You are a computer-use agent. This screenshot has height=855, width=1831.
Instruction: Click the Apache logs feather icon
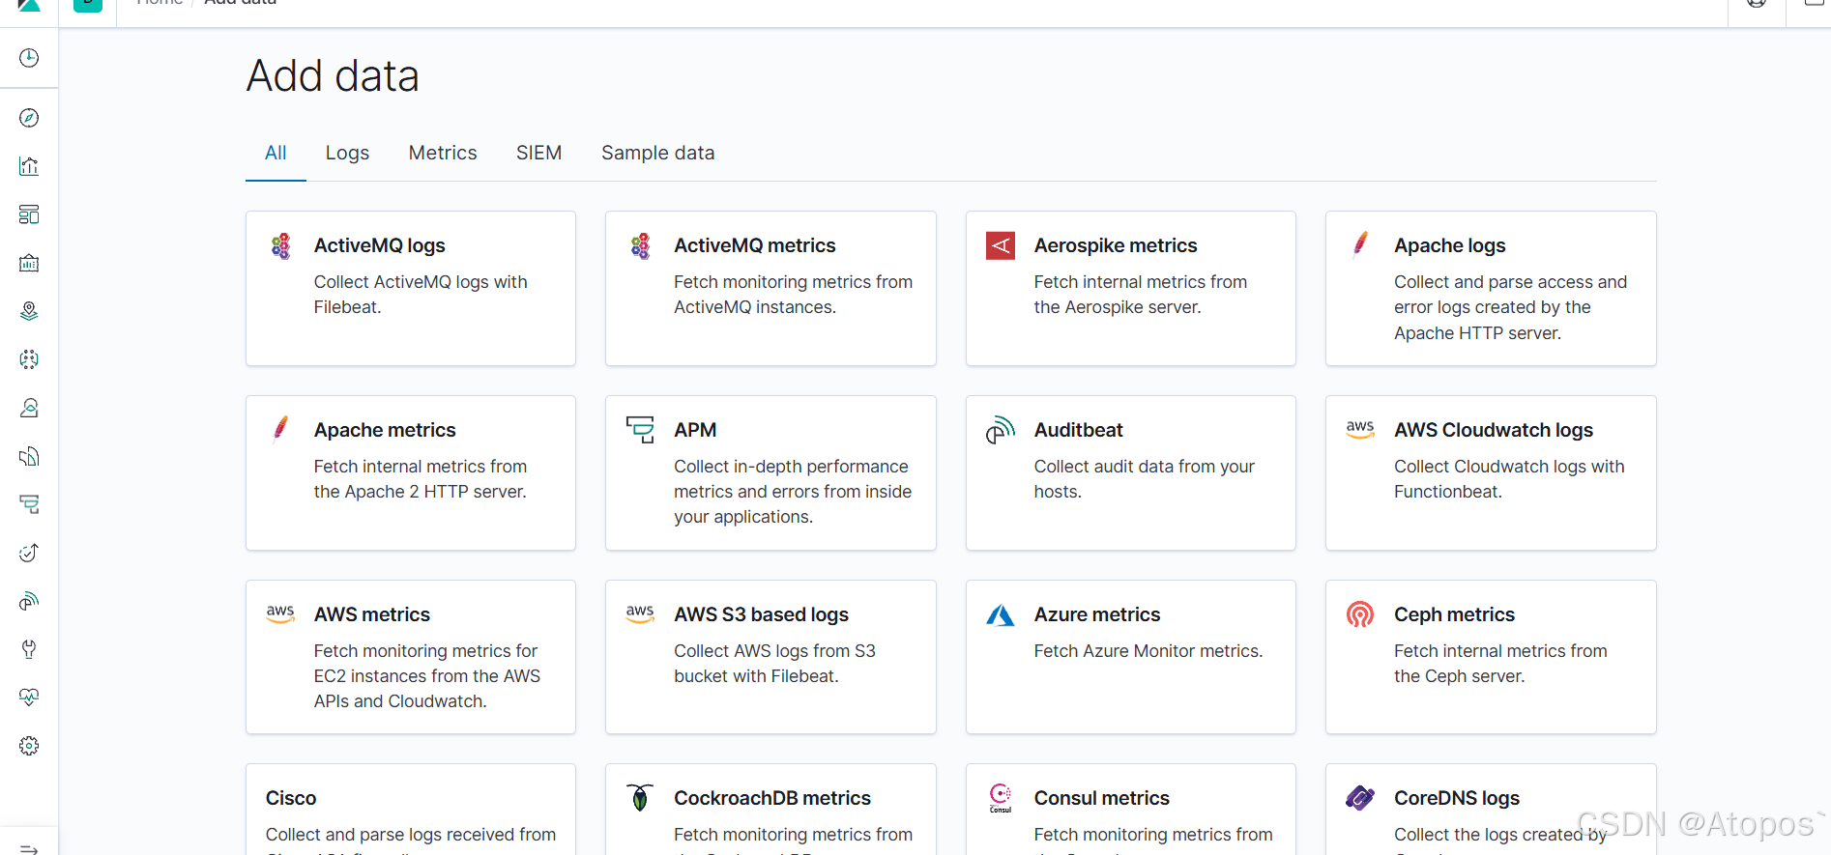click(1360, 243)
